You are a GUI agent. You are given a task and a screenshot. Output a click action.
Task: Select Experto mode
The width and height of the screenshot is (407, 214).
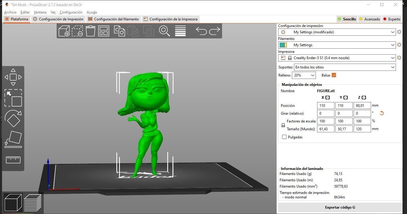click(x=392, y=19)
